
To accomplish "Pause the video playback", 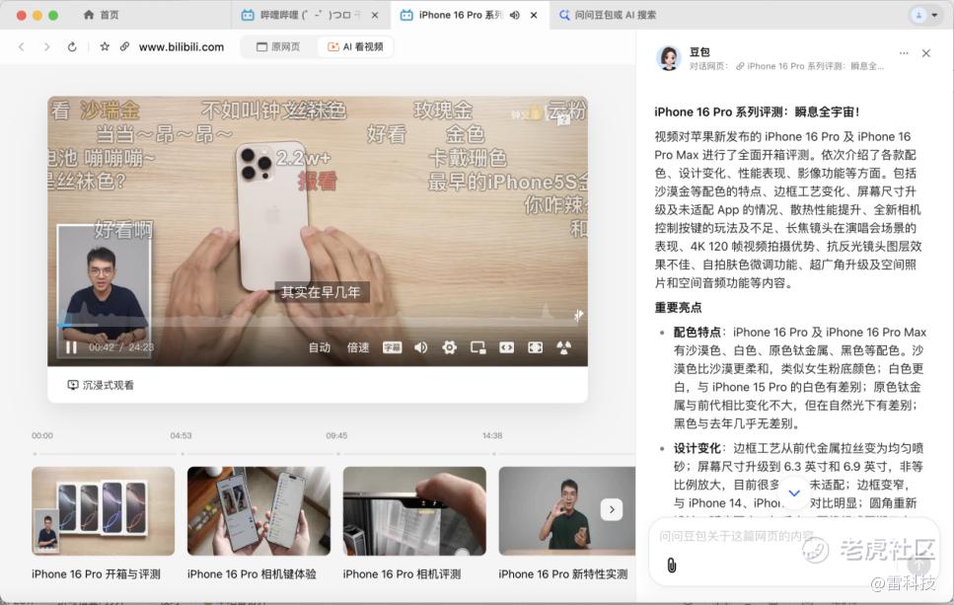I will click(x=71, y=347).
